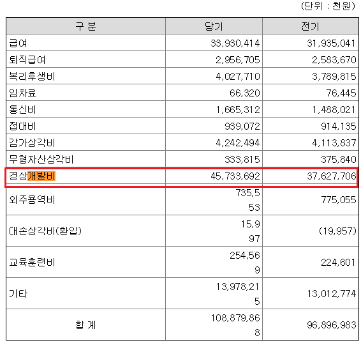Select the 합 계 total label
This screenshot has height=345, width=361.
coord(85,325)
